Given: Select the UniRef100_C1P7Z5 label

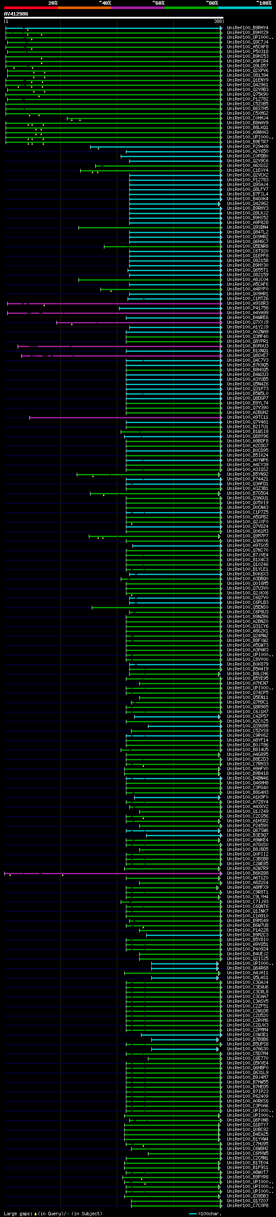Looking at the screenshot, I should coord(248,512).
